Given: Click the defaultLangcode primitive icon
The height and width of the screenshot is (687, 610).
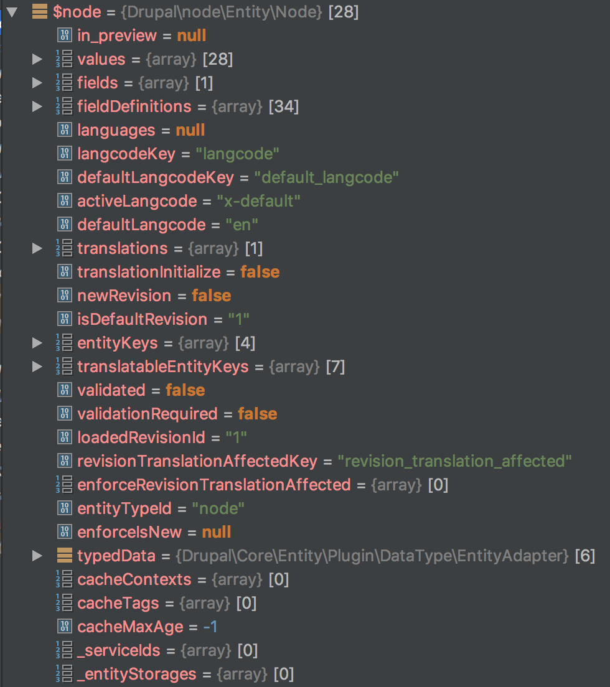Looking at the screenshot, I should click(x=64, y=225).
